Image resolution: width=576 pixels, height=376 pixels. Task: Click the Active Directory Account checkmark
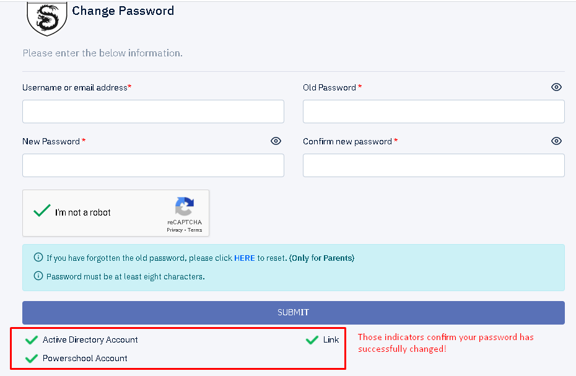point(32,340)
